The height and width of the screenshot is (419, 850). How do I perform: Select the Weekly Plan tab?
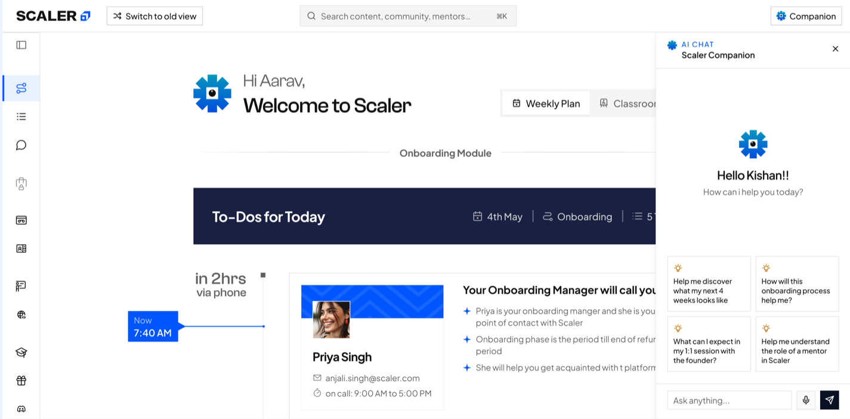click(x=546, y=103)
